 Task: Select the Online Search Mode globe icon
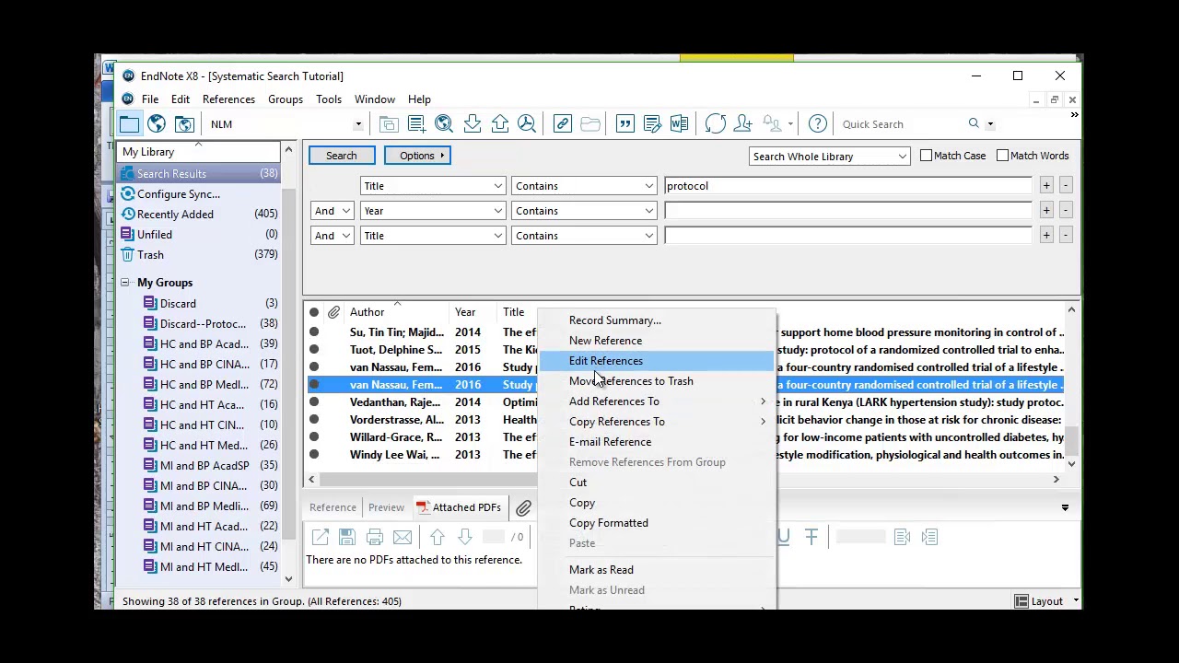[157, 124]
